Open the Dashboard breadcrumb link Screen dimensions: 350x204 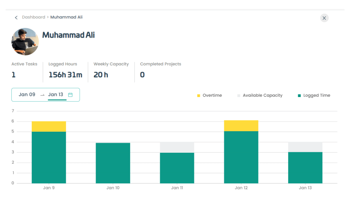click(34, 17)
